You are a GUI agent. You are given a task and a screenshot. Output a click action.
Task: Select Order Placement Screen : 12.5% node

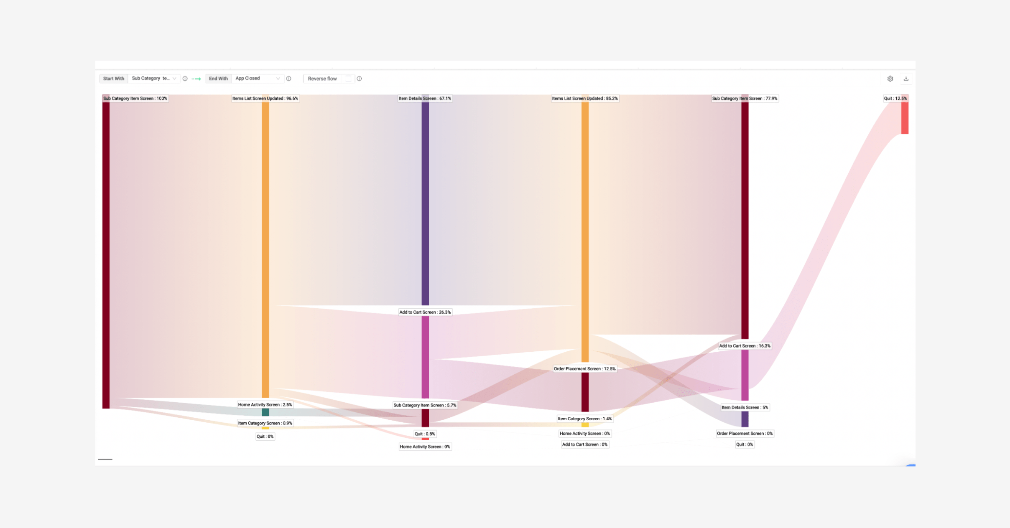585,369
